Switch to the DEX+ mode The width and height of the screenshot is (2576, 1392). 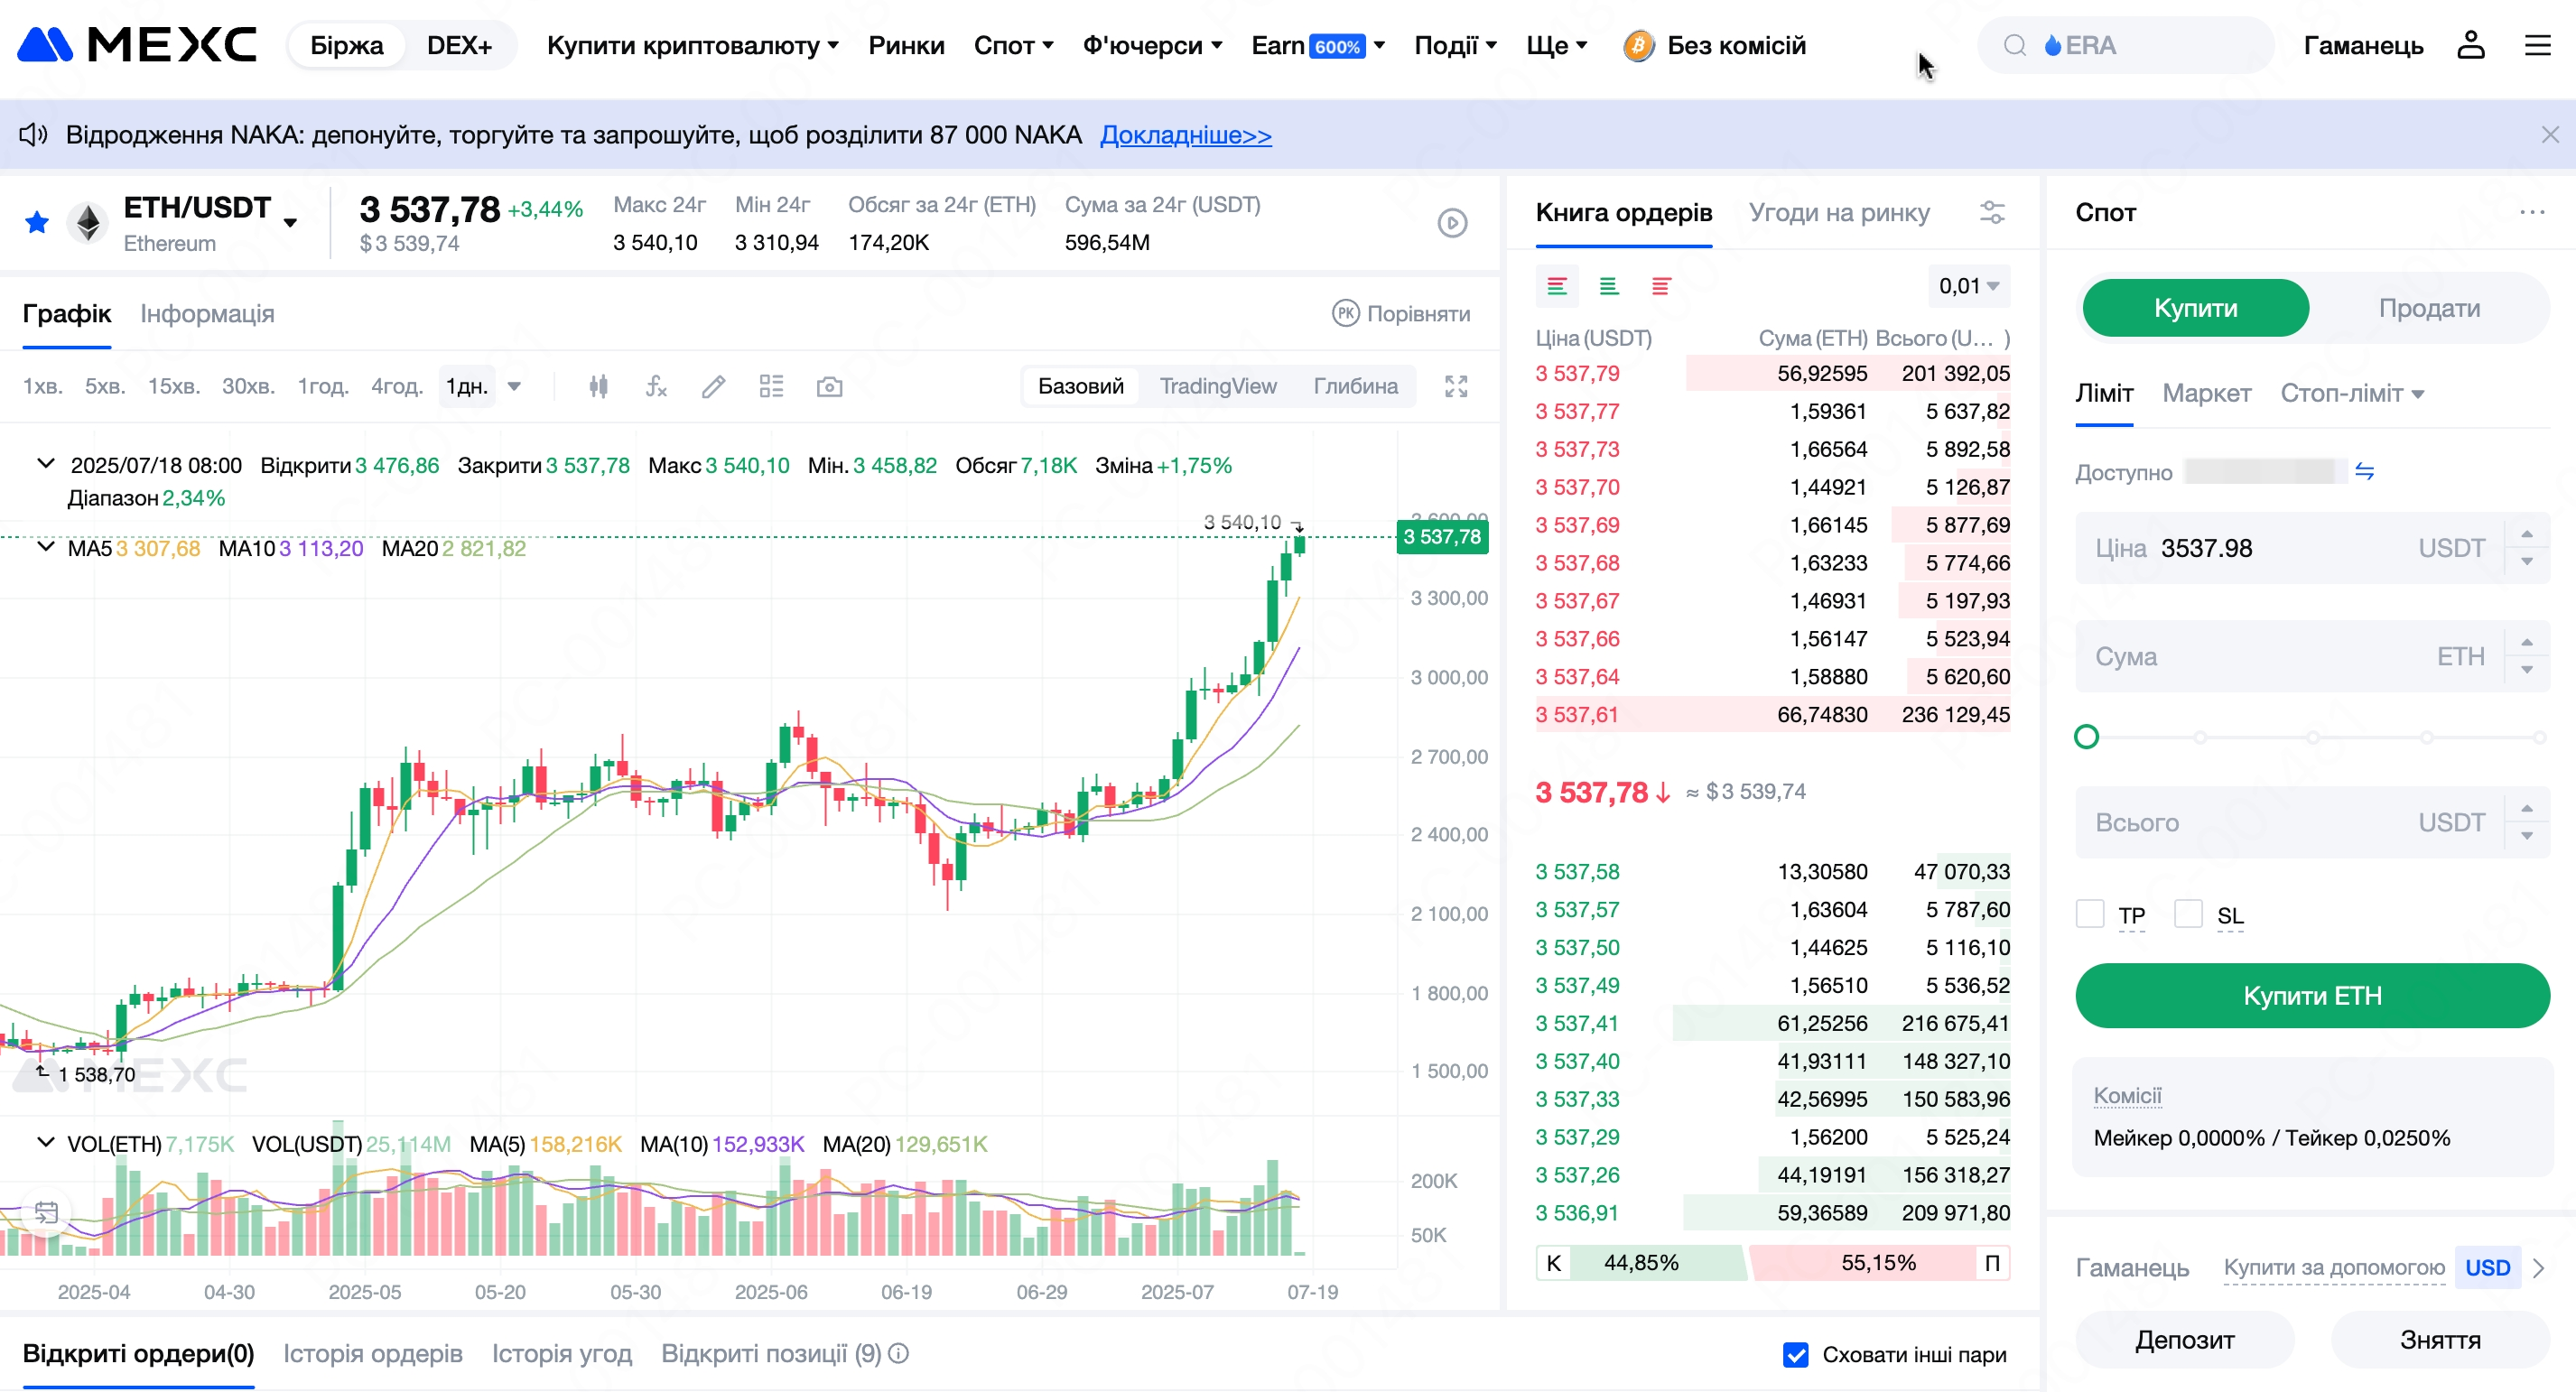pos(459,45)
